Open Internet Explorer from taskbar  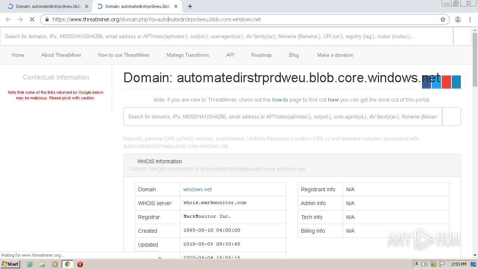[x=30, y=264]
